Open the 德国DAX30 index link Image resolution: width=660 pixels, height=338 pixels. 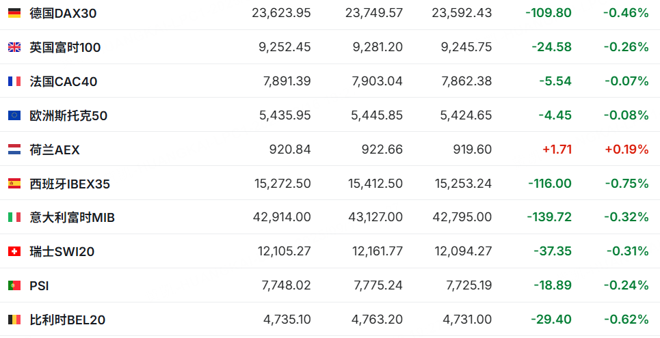[x=64, y=13]
